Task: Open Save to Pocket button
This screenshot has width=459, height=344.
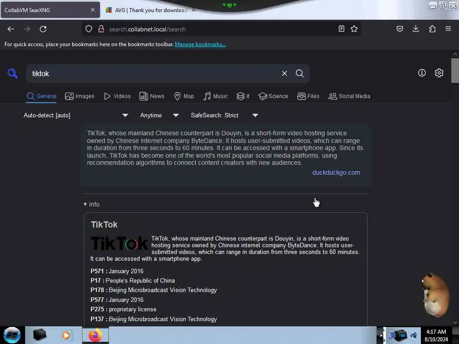Action: pyautogui.click(x=399, y=29)
